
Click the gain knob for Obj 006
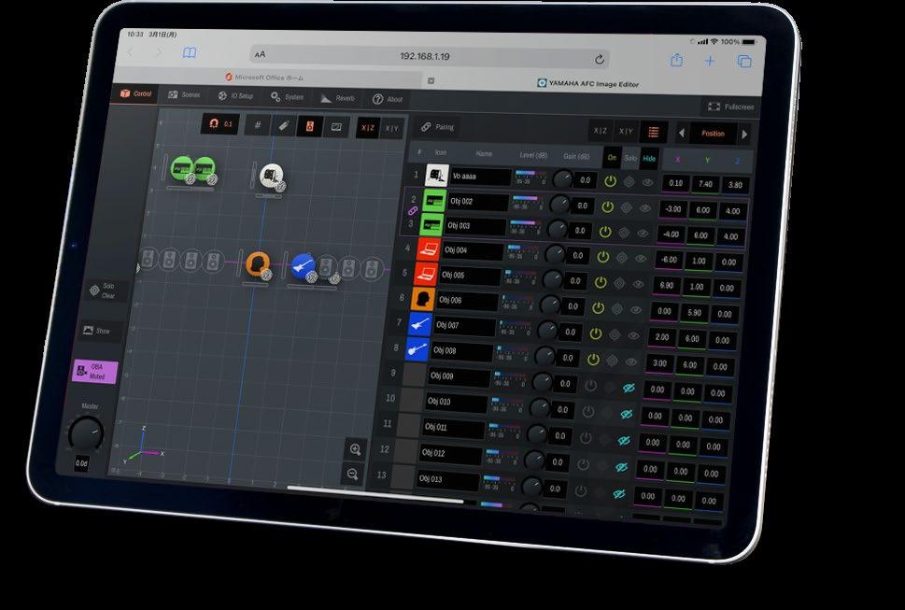[x=550, y=305]
